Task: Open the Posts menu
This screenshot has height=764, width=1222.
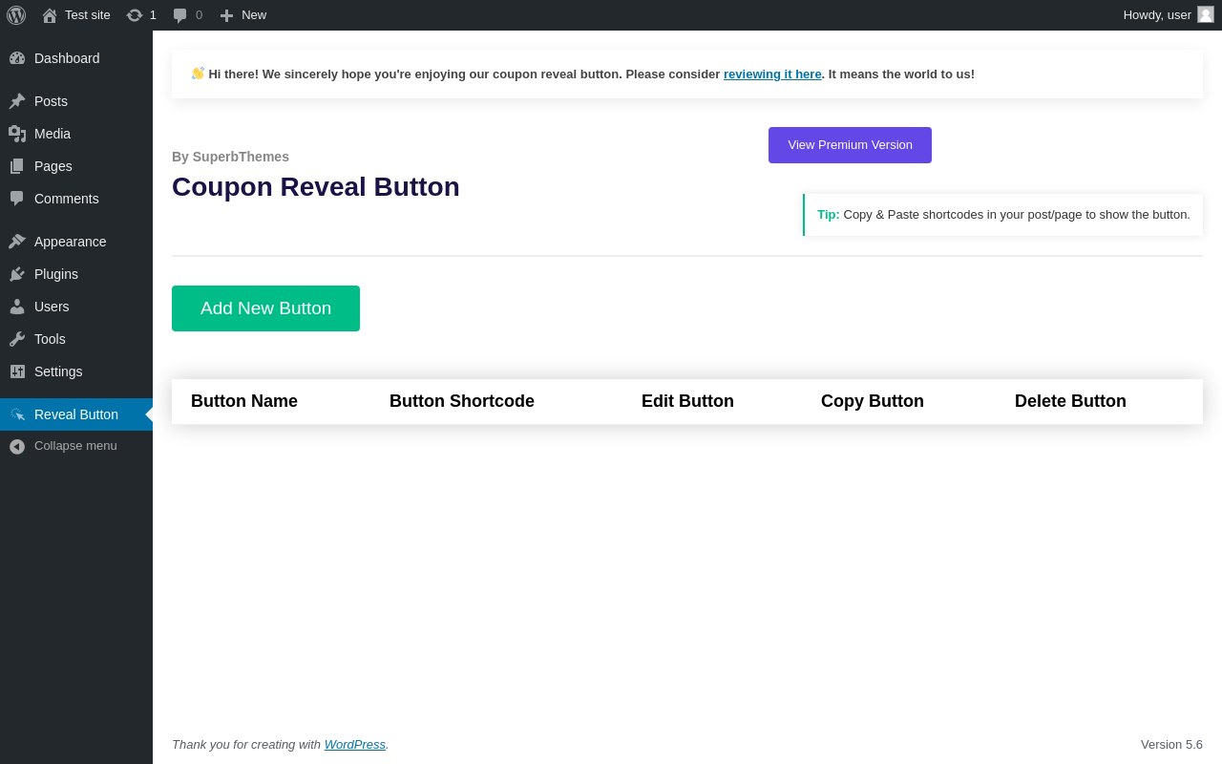Action: [51, 101]
